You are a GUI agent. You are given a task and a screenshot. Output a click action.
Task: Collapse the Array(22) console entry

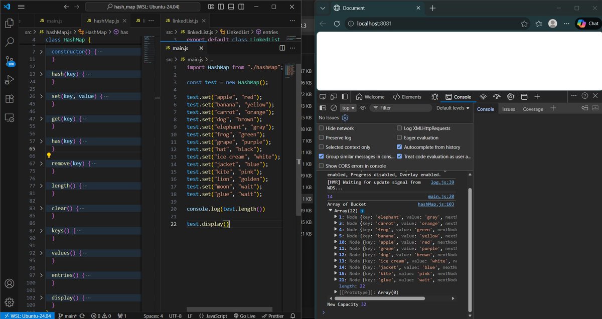point(330,211)
